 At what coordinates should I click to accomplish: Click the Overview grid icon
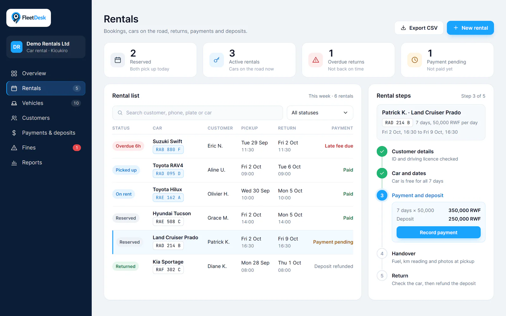tap(14, 73)
